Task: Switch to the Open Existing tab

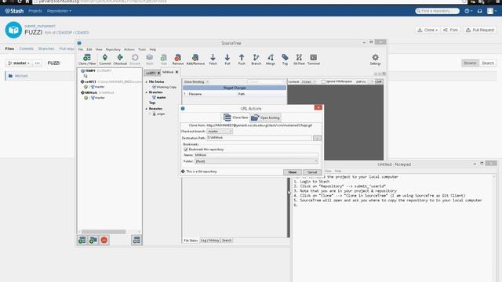Action: (x=265, y=117)
